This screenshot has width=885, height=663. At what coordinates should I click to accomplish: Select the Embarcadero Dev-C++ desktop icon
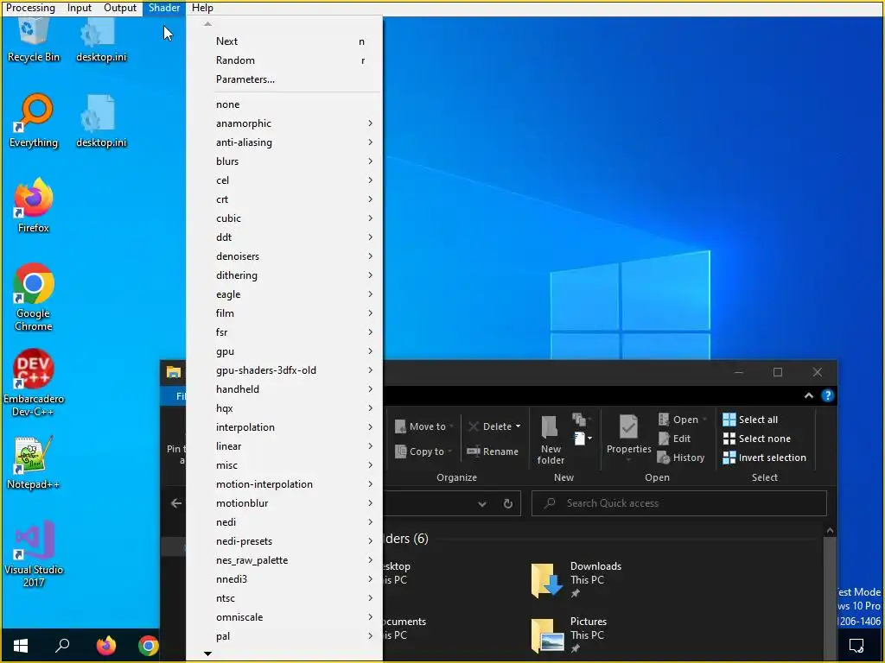[x=34, y=382]
